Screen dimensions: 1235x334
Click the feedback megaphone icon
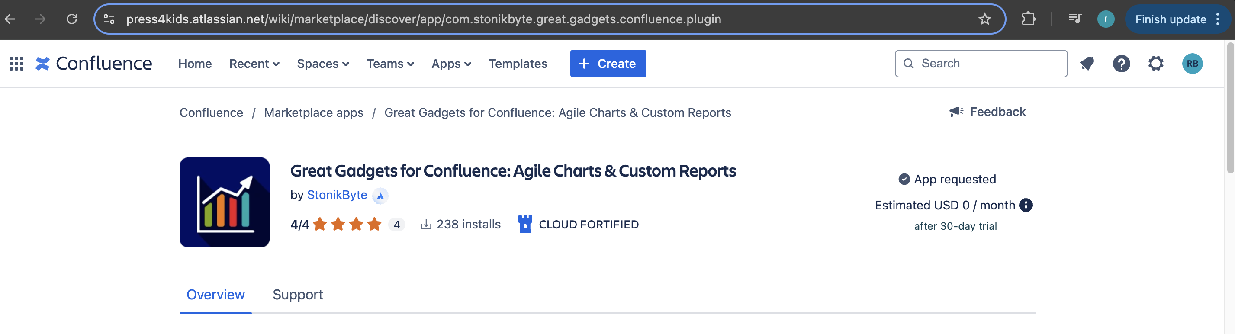(956, 112)
